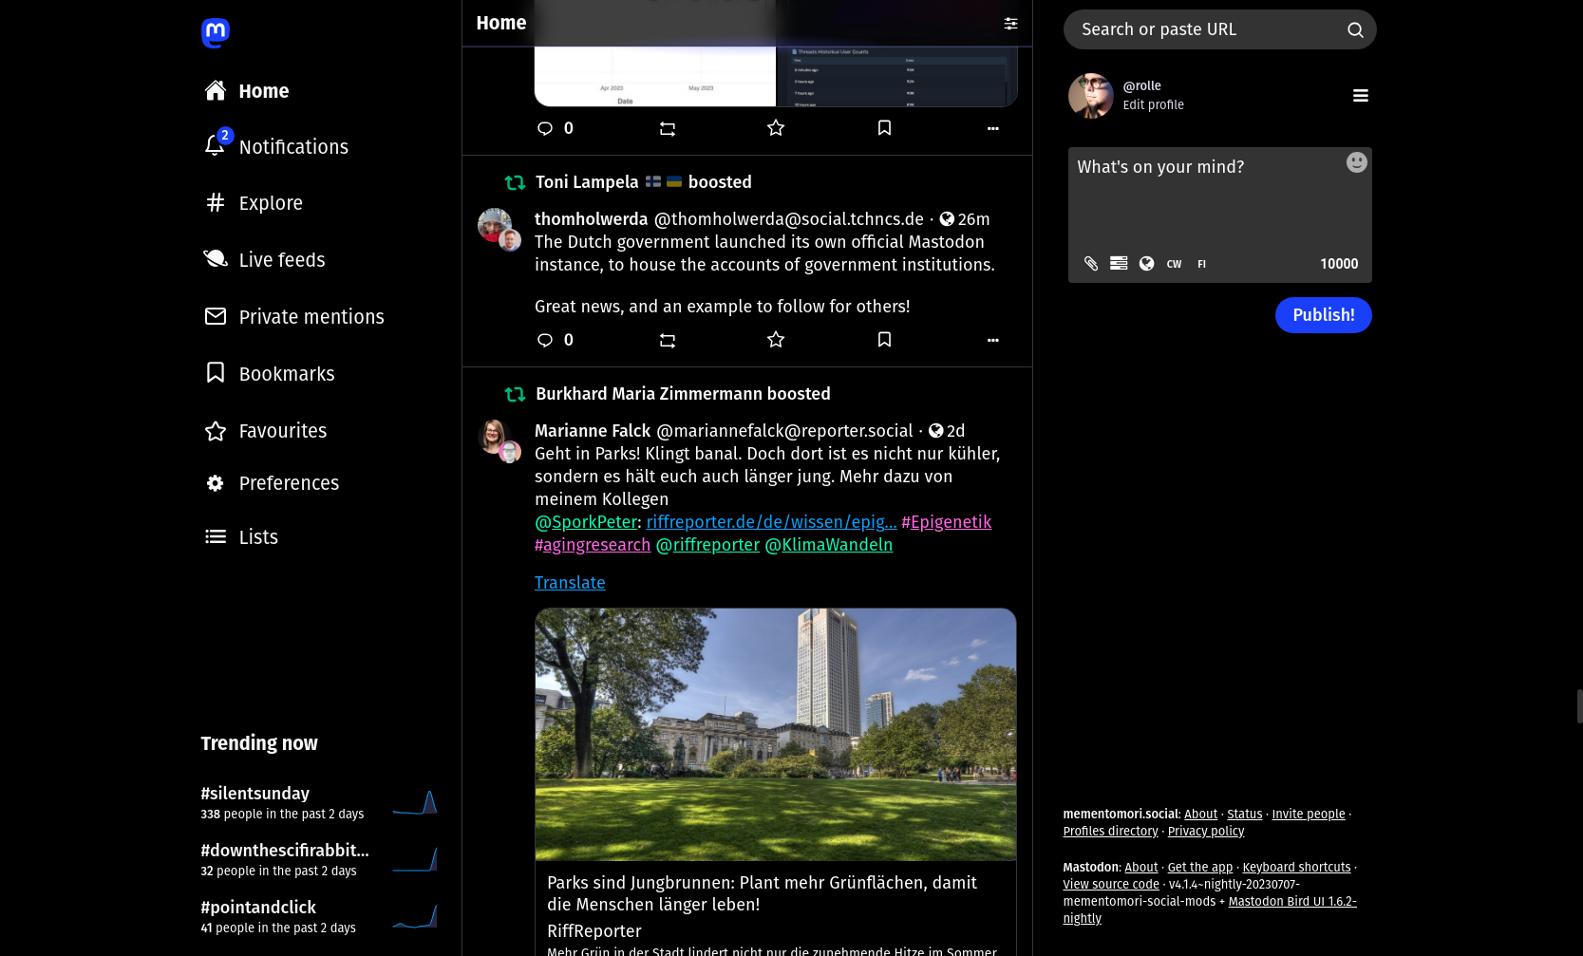Open mementomori.social About link
The height and width of the screenshot is (956, 1583).
click(1200, 815)
